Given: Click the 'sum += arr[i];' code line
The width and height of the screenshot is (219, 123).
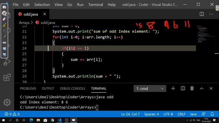Looking at the screenshot, I should pyautogui.click(x=87, y=59).
